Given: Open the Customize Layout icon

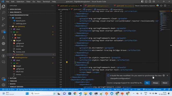Looking at the screenshot, I should (x=154, y=2).
